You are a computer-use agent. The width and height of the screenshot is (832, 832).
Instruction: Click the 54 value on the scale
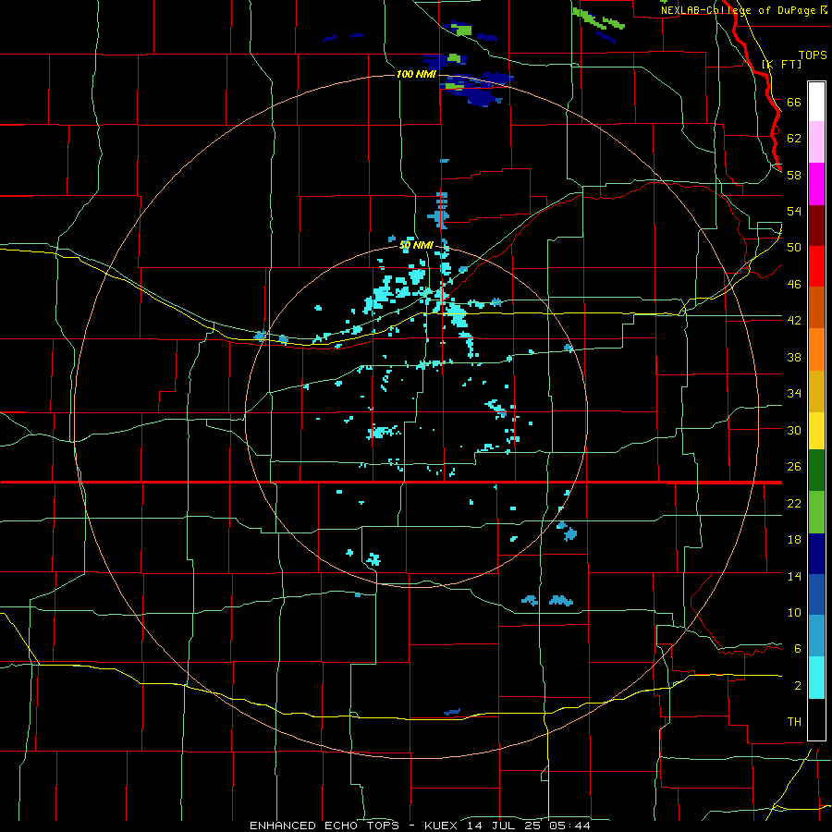click(794, 211)
